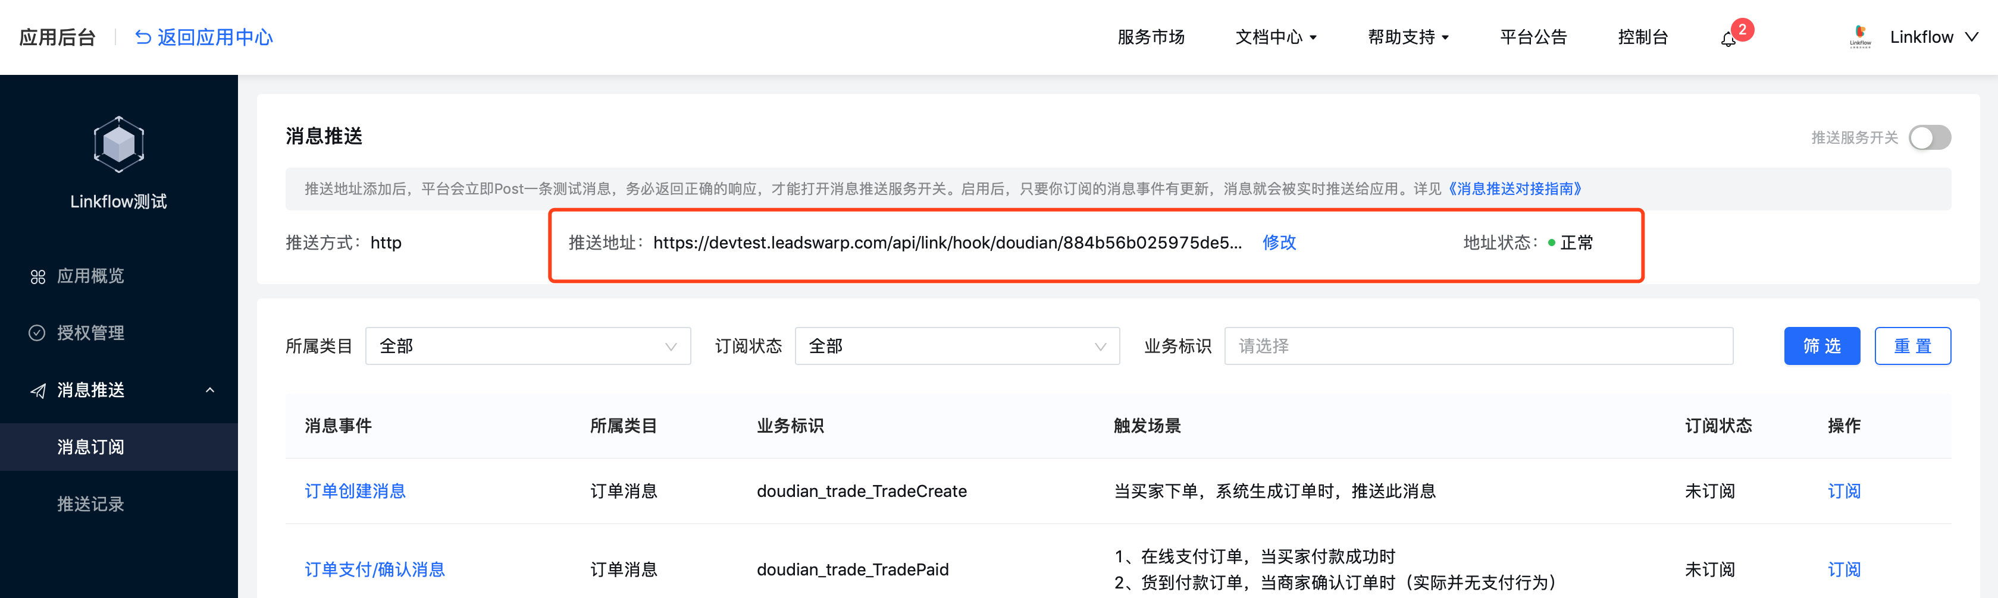Click the 触发场景 column header
1998x598 pixels.
1147,426
